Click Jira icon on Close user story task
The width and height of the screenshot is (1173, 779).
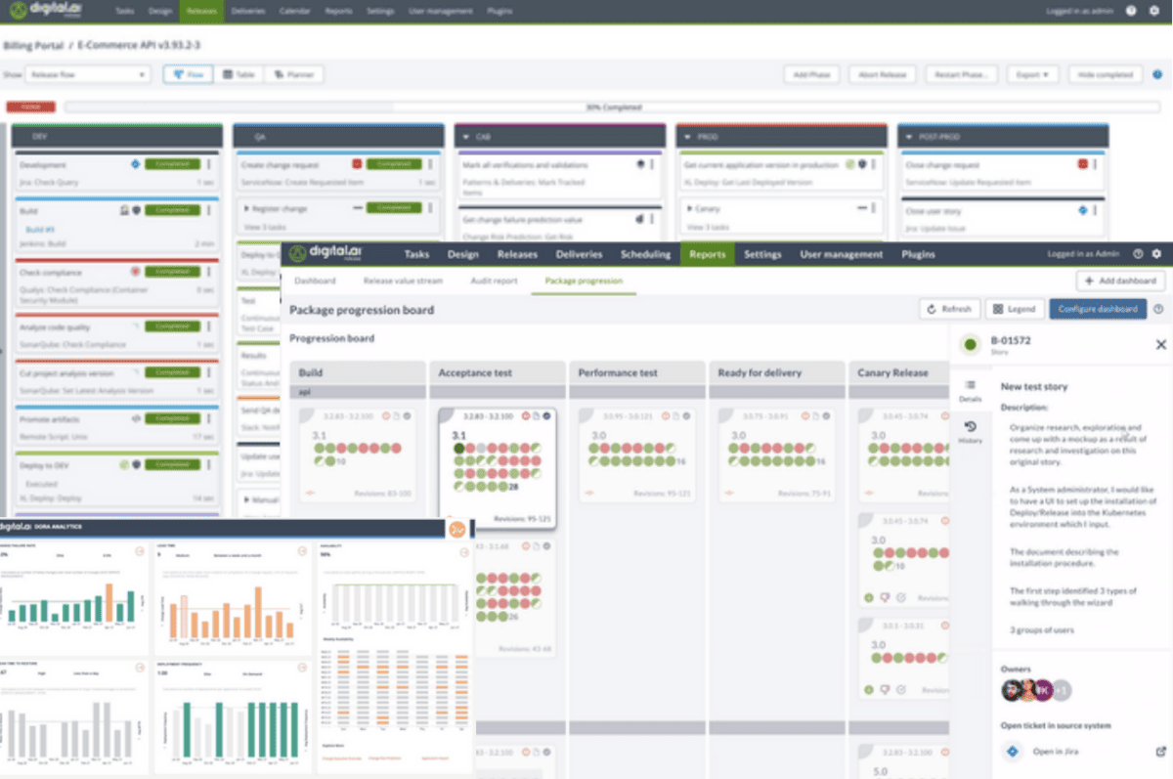pyautogui.click(x=1083, y=209)
